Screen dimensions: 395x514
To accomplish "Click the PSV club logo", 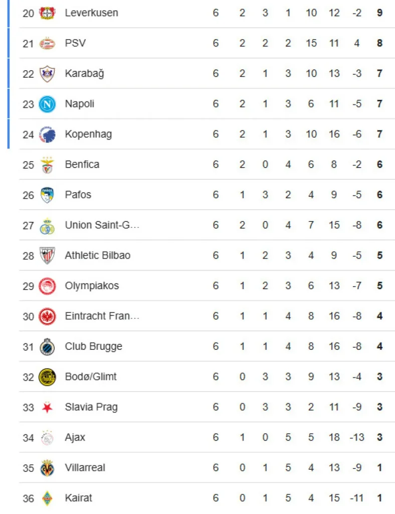I will tap(47, 43).
